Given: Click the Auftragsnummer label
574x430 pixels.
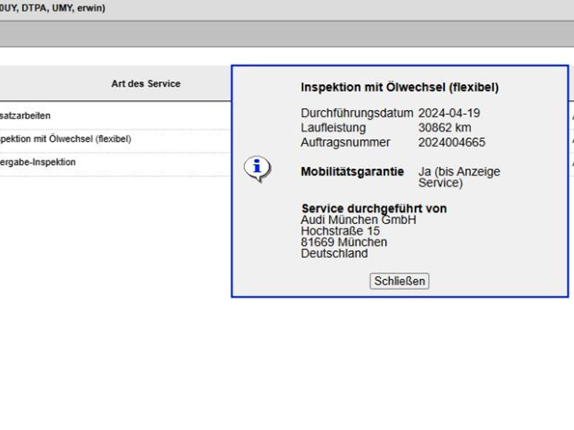Looking at the screenshot, I should pos(345,142).
